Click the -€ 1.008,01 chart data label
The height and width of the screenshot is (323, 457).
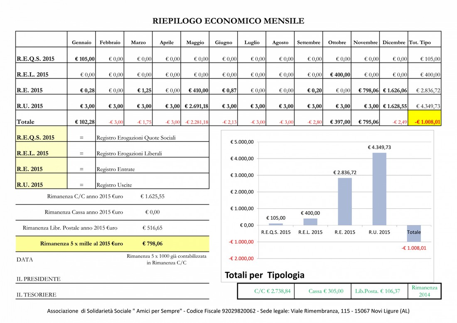click(x=414, y=248)
